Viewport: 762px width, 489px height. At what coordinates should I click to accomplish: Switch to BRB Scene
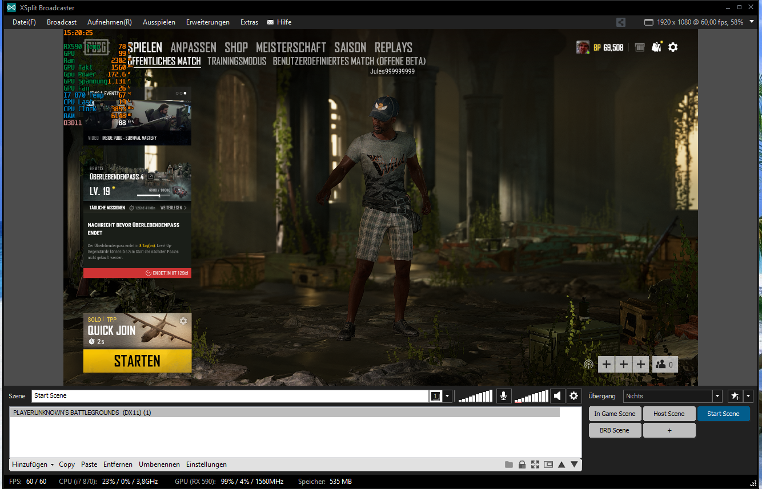pos(615,430)
